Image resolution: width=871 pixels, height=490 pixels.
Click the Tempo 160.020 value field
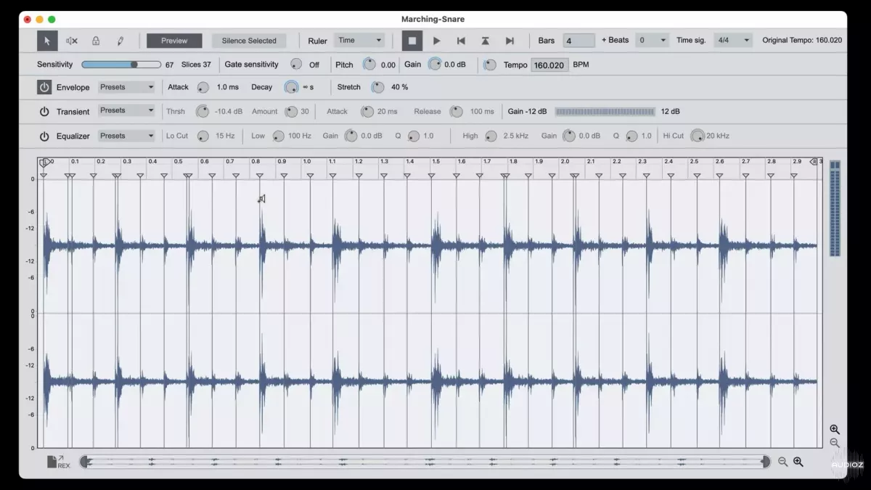click(549, 65)
